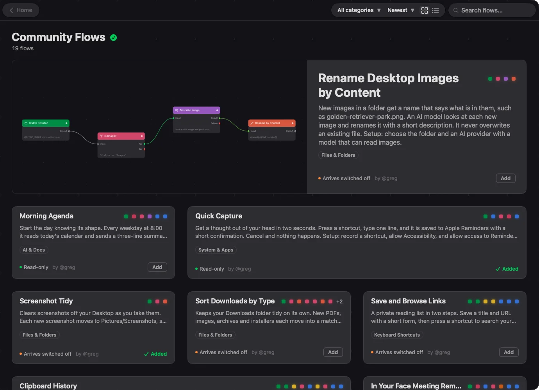Click the checkmark on Quick Capture's Added
This screenshot has height=390, width=539.
point(498,269)
